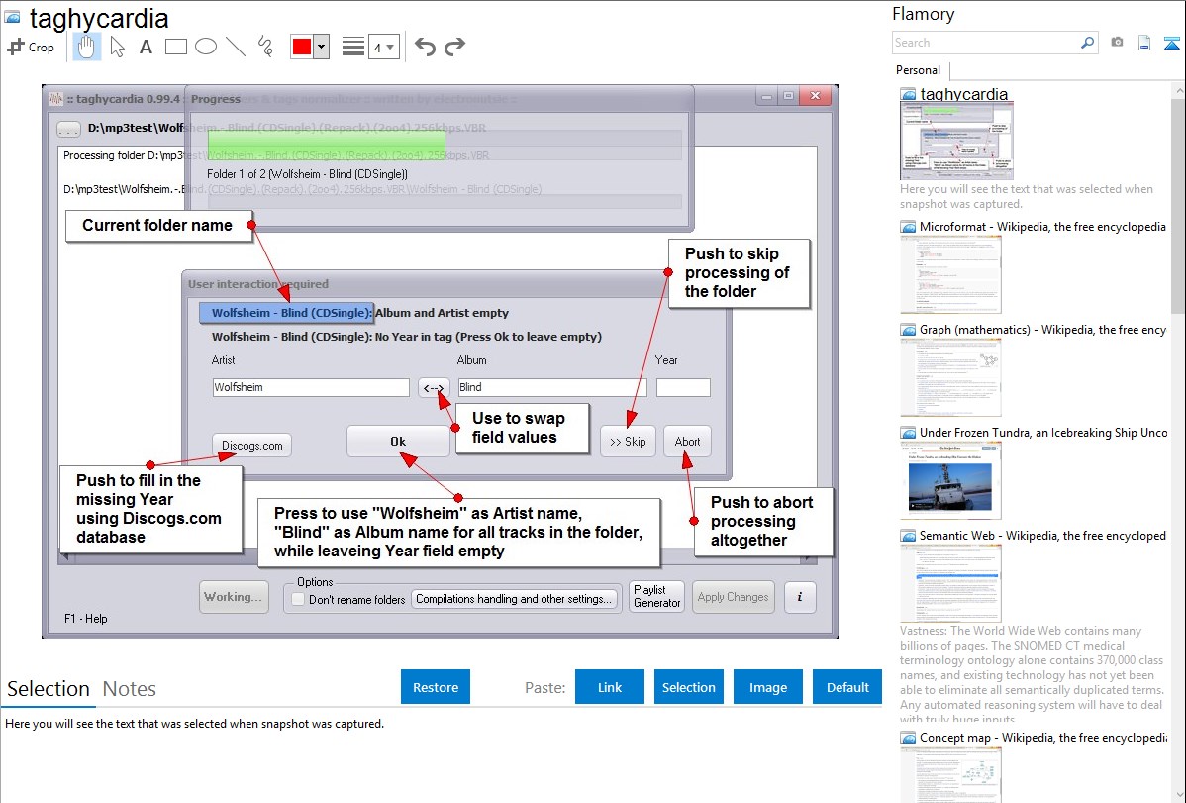Choose the arrow pointer selection tool
Screen dimensions: 1186x803
[x=117, y=47]
